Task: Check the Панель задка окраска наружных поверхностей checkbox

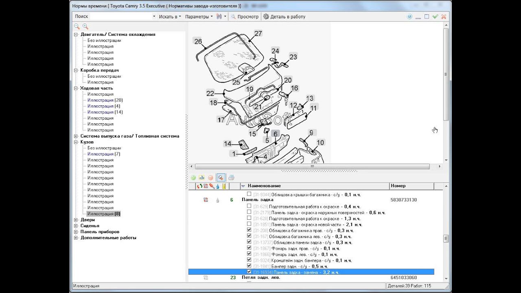Action: click(x=249, y=212)
